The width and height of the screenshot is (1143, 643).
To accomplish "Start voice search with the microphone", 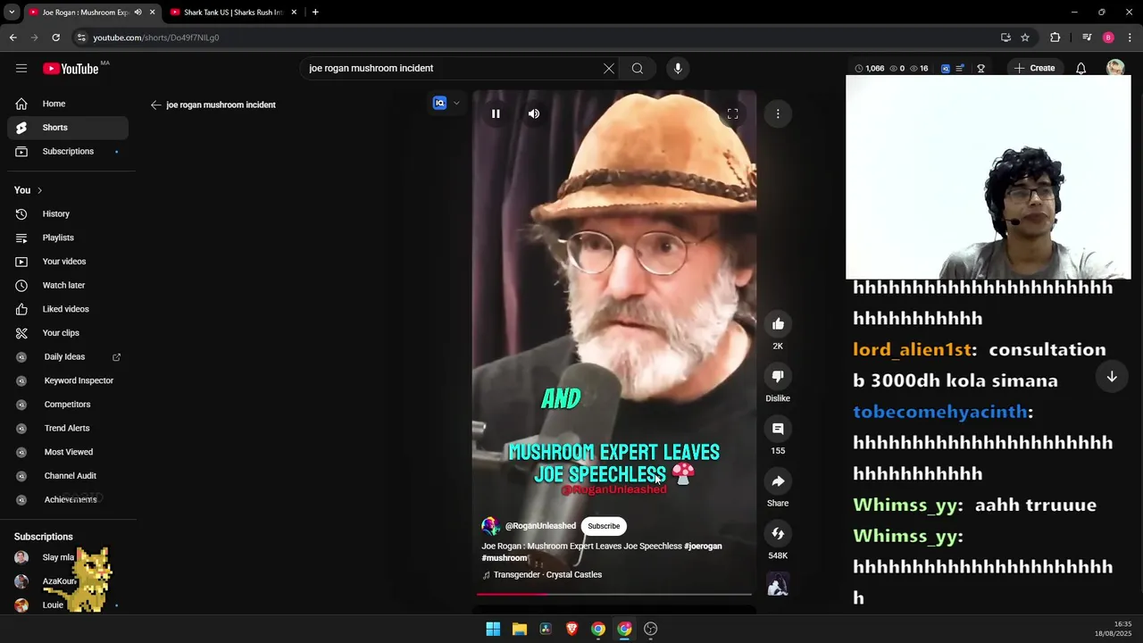I will (678, 68).
